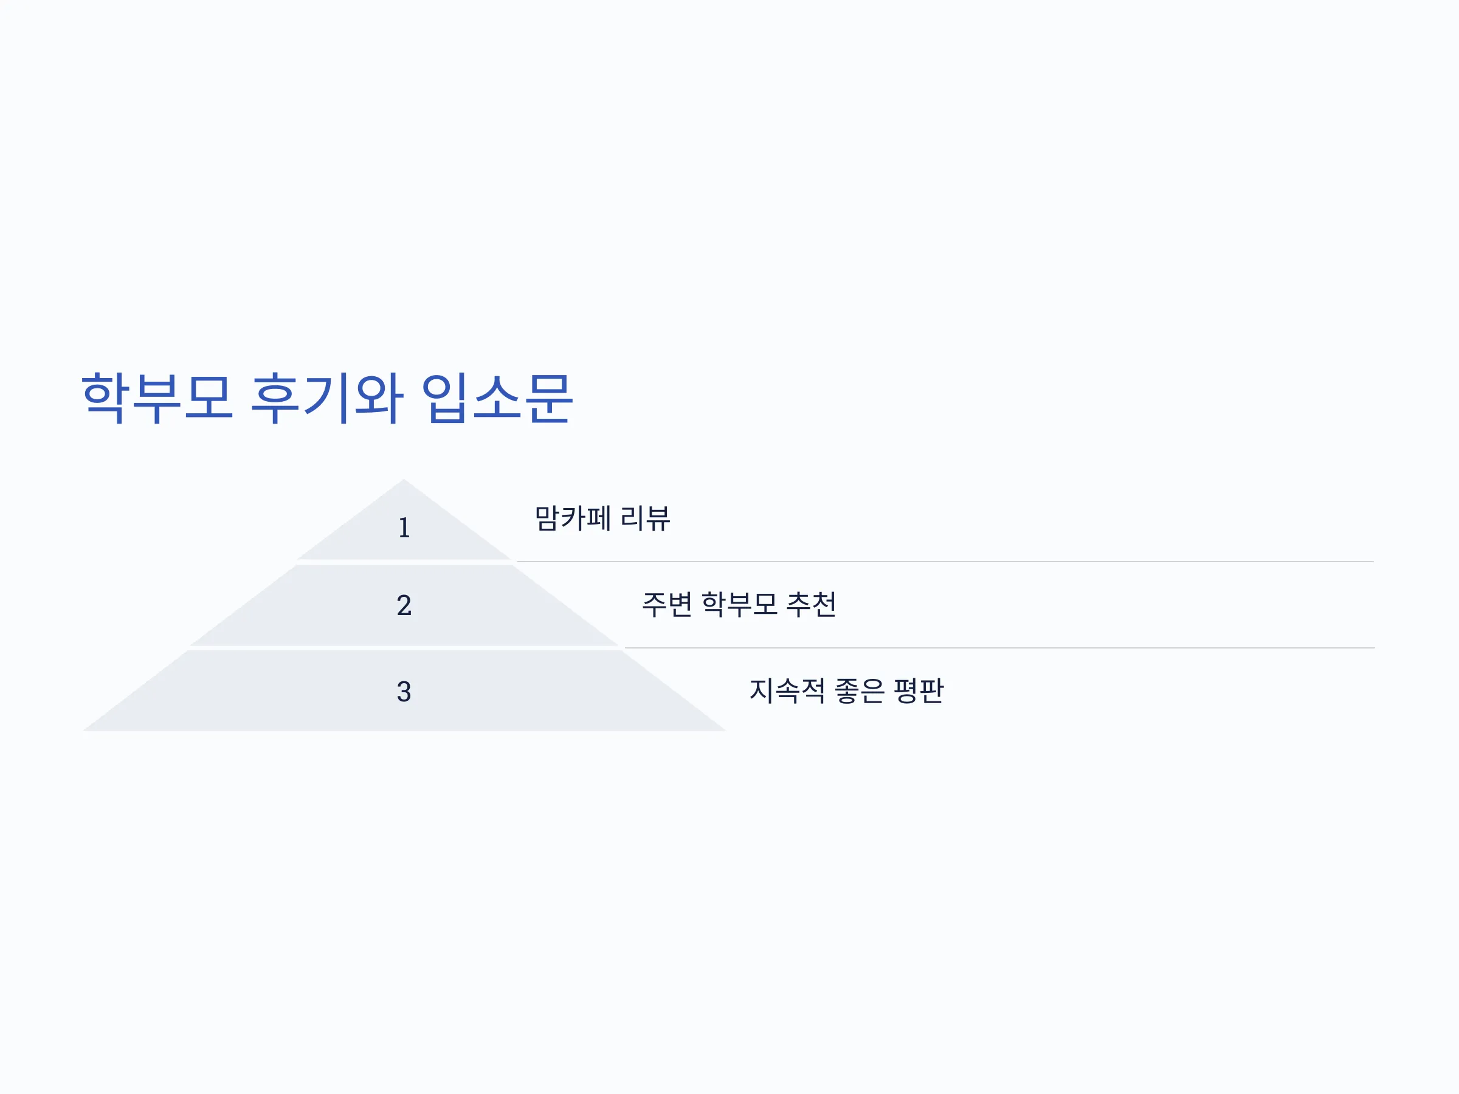The width and height of the screenshot is (1459, 1094).
Task: Click the 지속적 좋은 평판 text label
Action: click(x=846, y=690)
